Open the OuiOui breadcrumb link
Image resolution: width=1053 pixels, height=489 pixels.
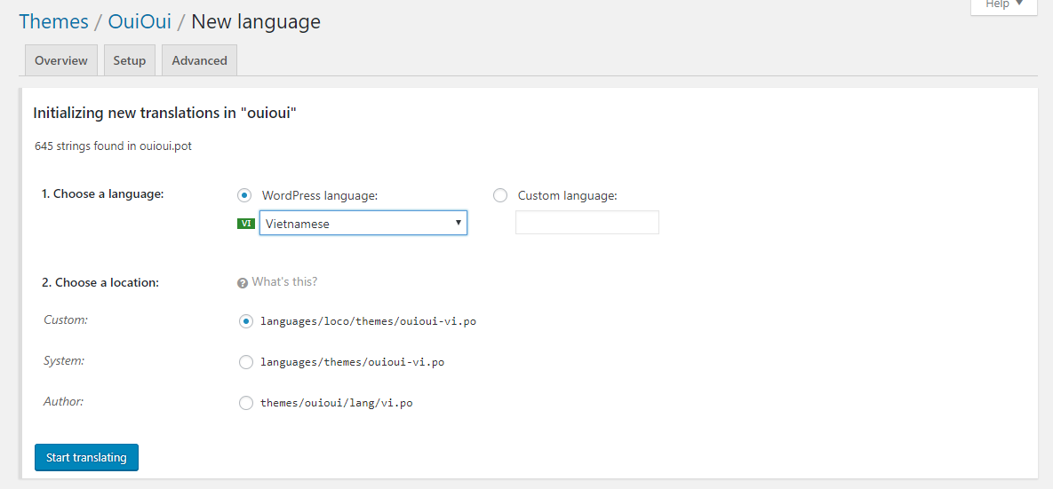coord(140,21)
